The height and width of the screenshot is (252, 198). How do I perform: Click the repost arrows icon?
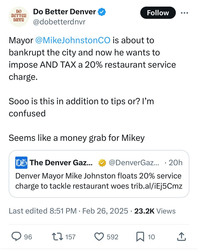pos(57,237)
